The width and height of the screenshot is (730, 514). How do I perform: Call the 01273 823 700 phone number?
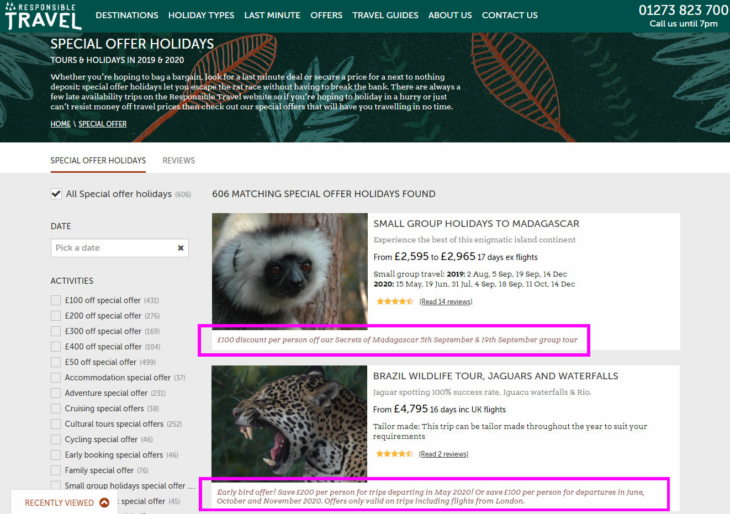pos(684,10)
